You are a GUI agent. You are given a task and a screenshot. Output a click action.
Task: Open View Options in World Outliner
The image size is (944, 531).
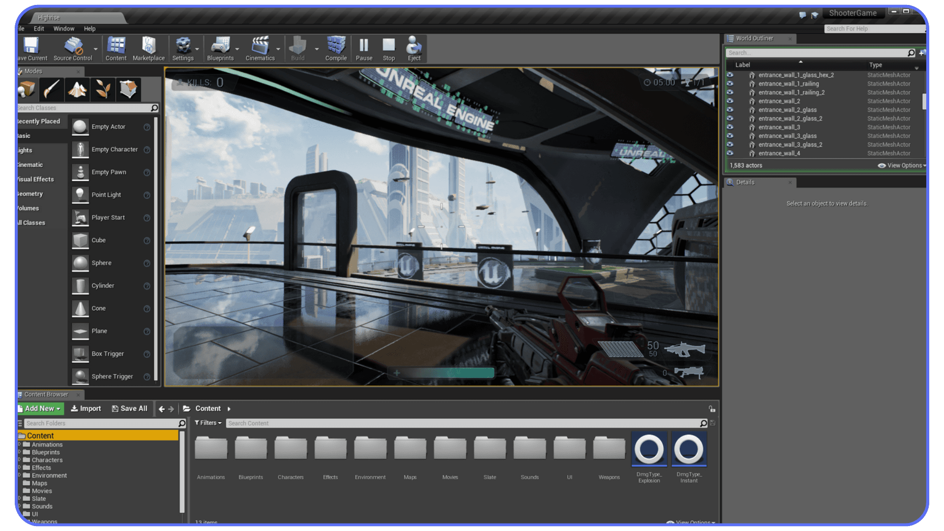(x=901, y=165)
